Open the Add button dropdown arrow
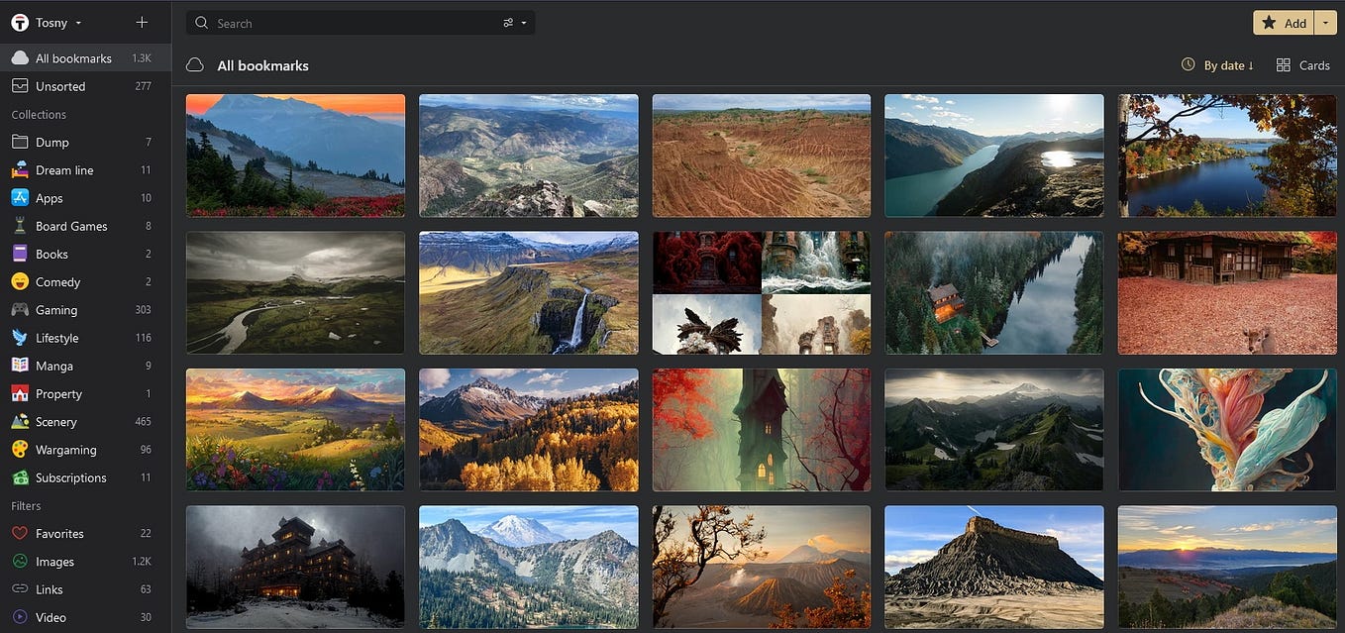1345x633 pixels. click(1325, 22)
